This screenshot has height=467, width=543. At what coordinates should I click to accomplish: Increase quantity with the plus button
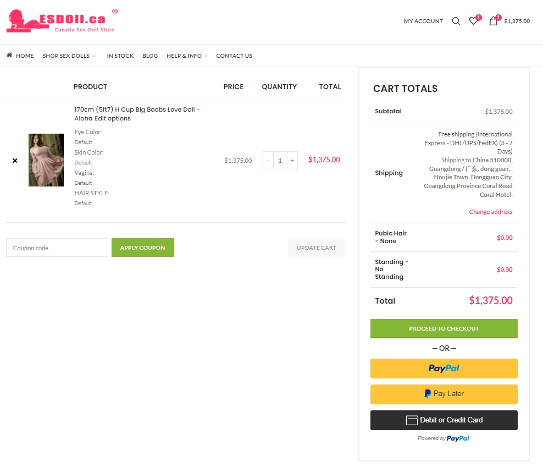coord(292,161)
